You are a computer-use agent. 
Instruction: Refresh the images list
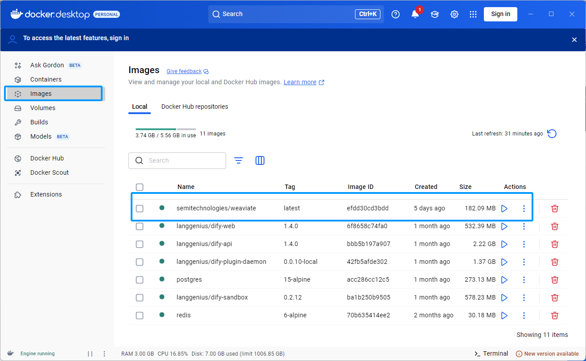pyautogui.click(x=552, y=133)
